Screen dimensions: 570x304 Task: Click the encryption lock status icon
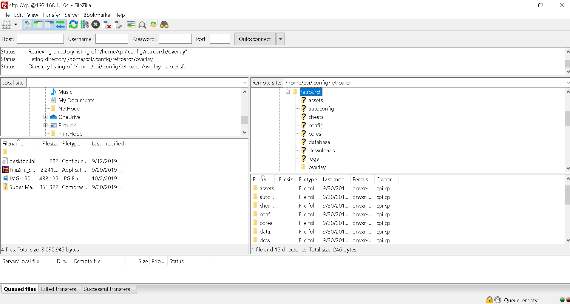[x=489, y=300]
